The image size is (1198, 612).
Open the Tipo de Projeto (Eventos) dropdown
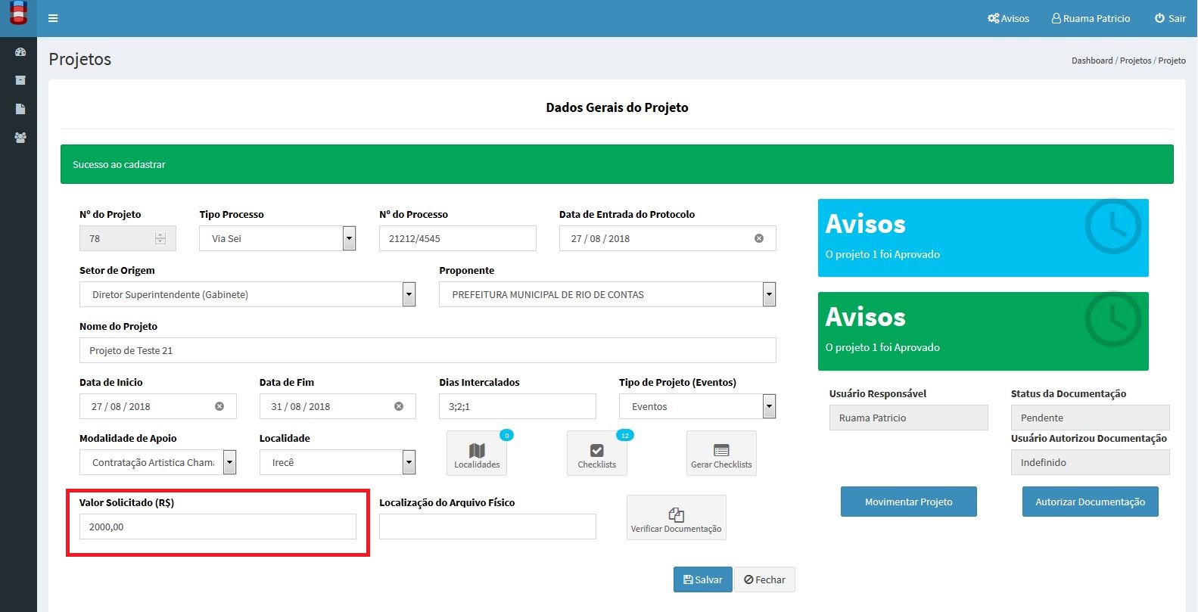[x=697, y=406]
